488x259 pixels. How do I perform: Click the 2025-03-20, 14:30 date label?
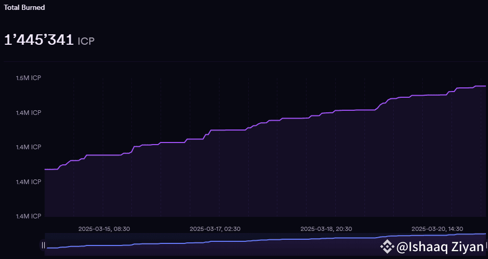(x=437, y=229)
